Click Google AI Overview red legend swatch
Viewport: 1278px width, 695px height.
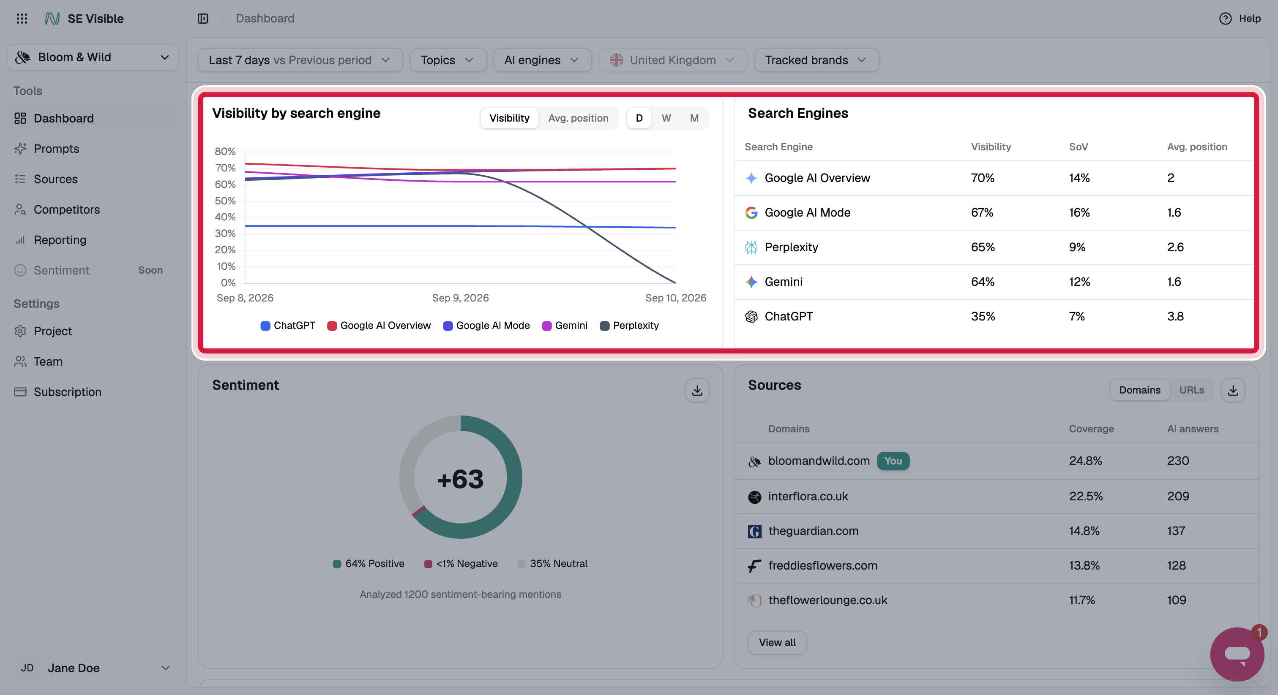[332, 326]
